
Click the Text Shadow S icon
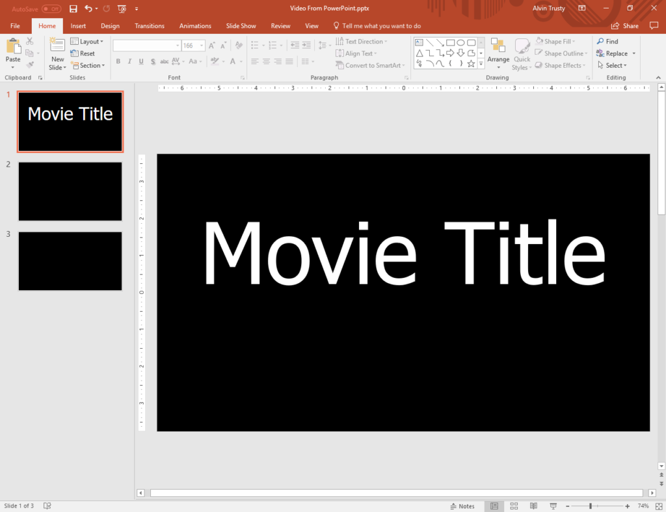tap(153, 62)
